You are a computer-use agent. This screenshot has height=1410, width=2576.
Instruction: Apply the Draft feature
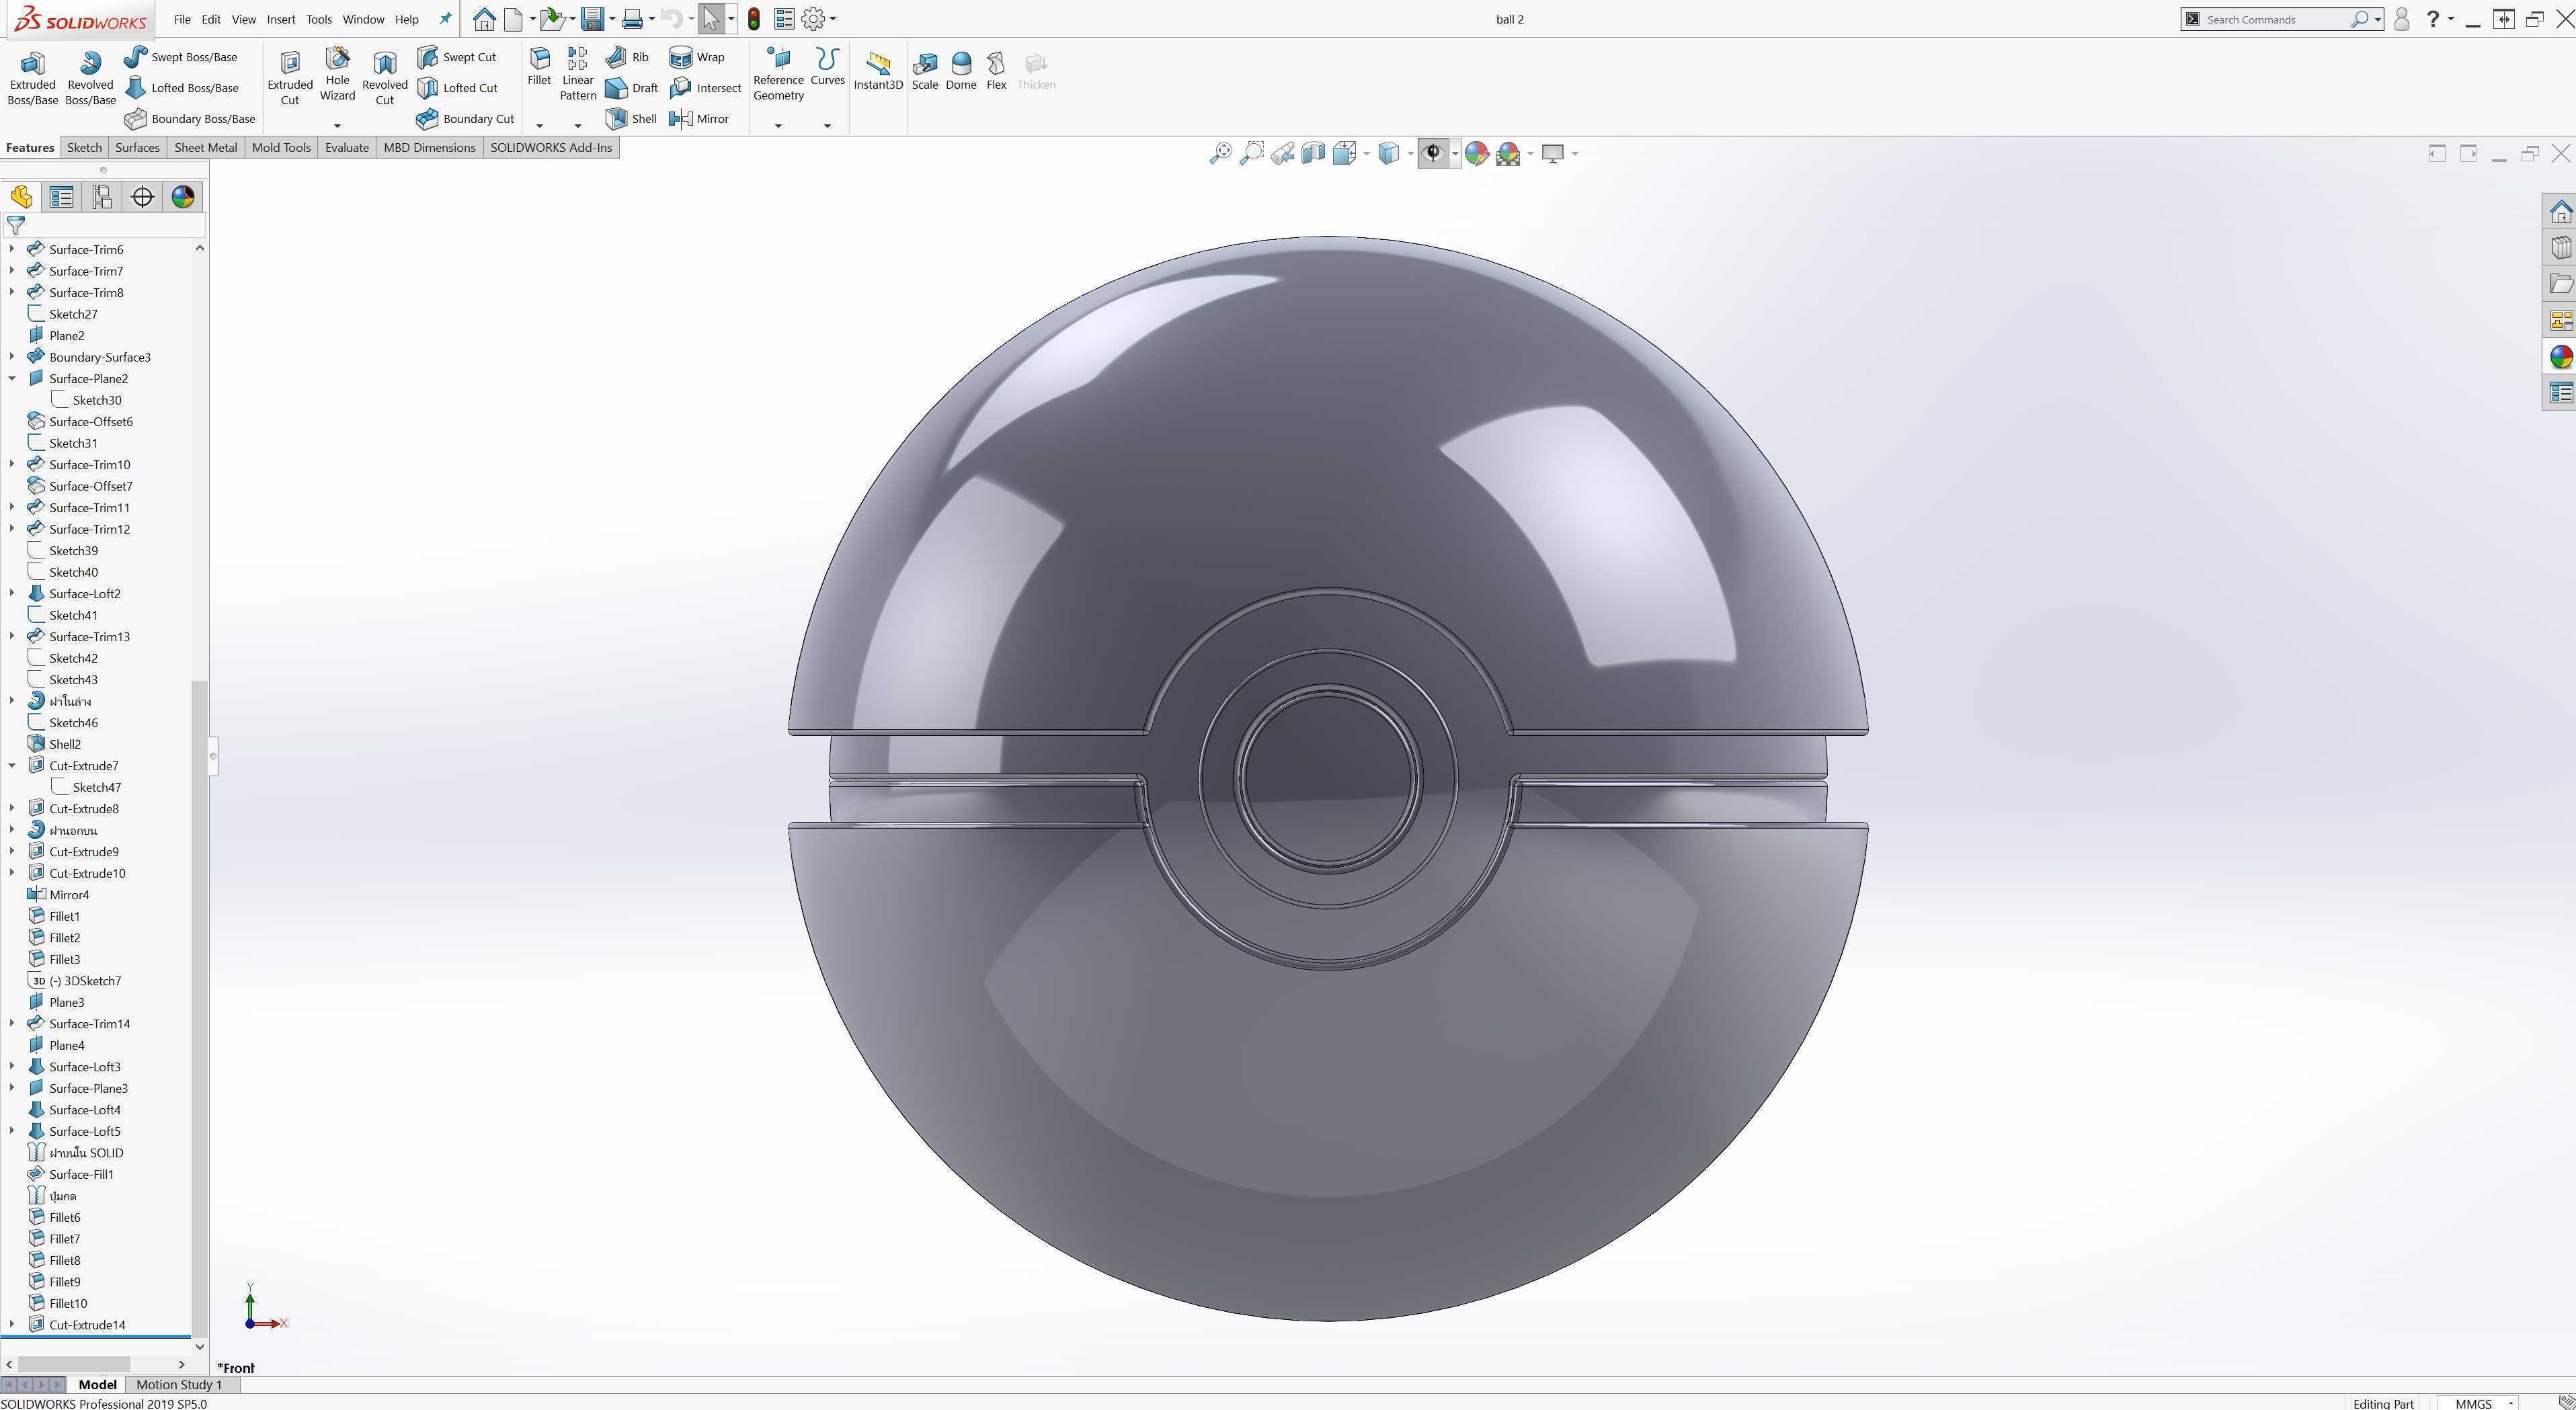(631, 88)
